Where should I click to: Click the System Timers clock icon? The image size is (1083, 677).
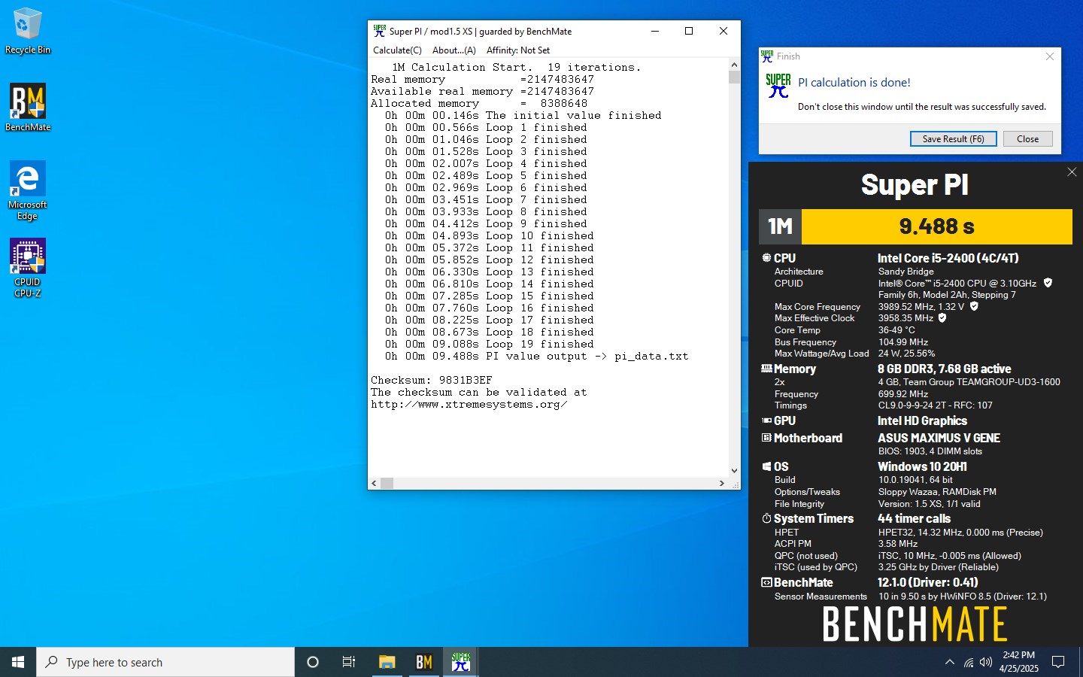pyautogui.click(x=766, y=518)
